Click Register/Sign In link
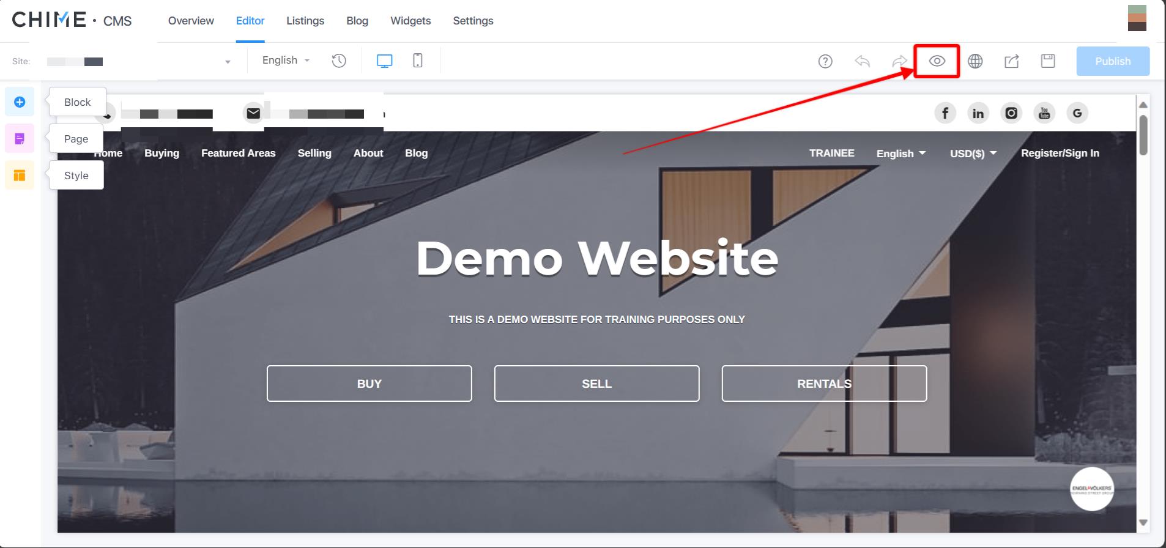 pos(1060,153)
